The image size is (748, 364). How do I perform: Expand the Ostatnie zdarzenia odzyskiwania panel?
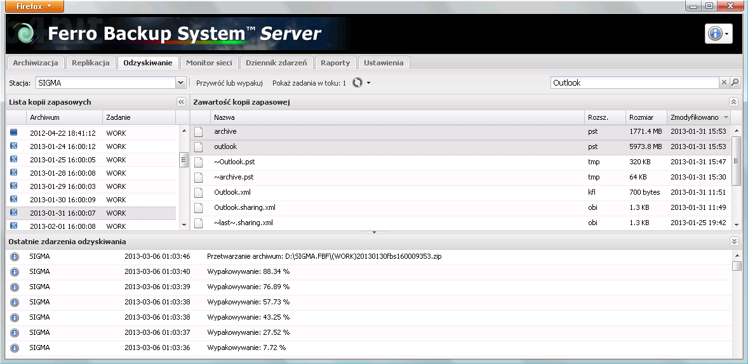click(x=734, y=242)
